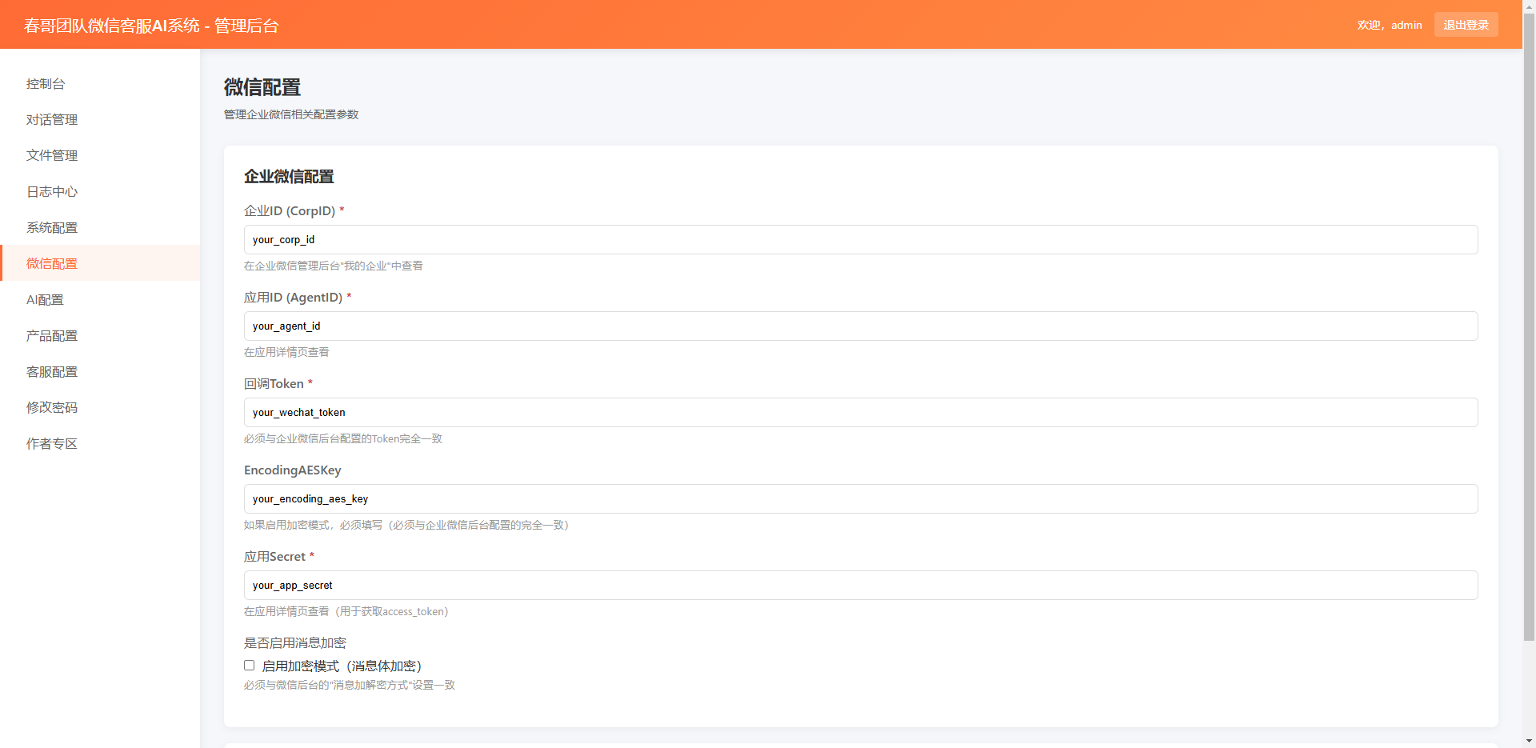Select the EncodingAESKey text field
The width and height of the screenshot is (1536, 748).
(860, 499)
